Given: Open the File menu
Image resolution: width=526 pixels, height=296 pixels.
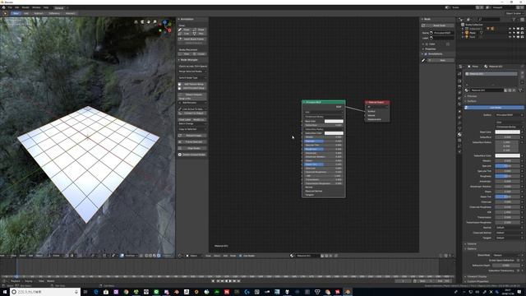Looking at the screenshot, I should [10, 7].
